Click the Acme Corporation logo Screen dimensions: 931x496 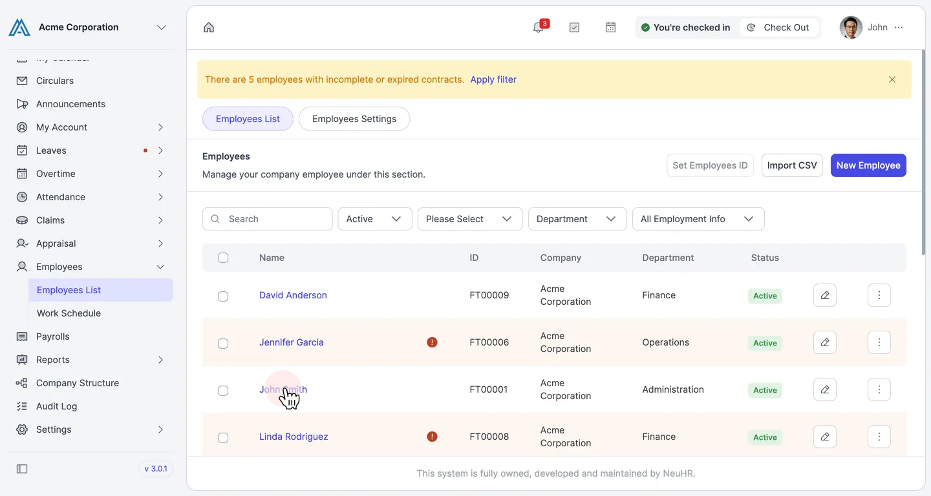click(x=19, y=27)
